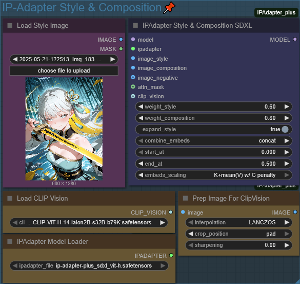Image resolution: width=300 pixels, height=284 pixels.
Task: Collapse the Load Style Image node
Action: (10, 26)
